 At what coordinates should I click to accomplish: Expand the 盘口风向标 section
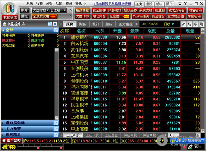(2, 123)
